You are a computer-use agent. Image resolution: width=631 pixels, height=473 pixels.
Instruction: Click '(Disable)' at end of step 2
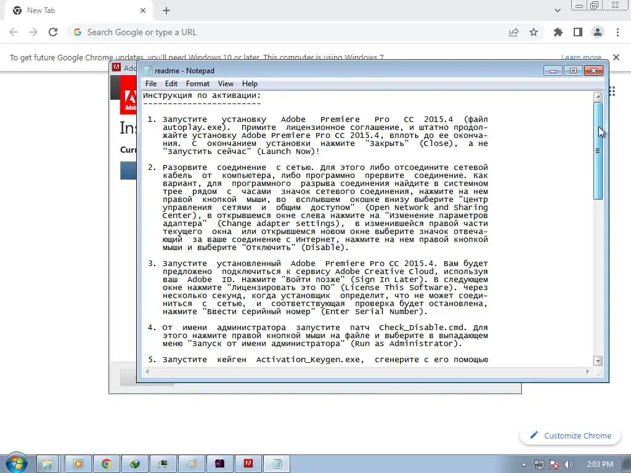pos(325,248)
